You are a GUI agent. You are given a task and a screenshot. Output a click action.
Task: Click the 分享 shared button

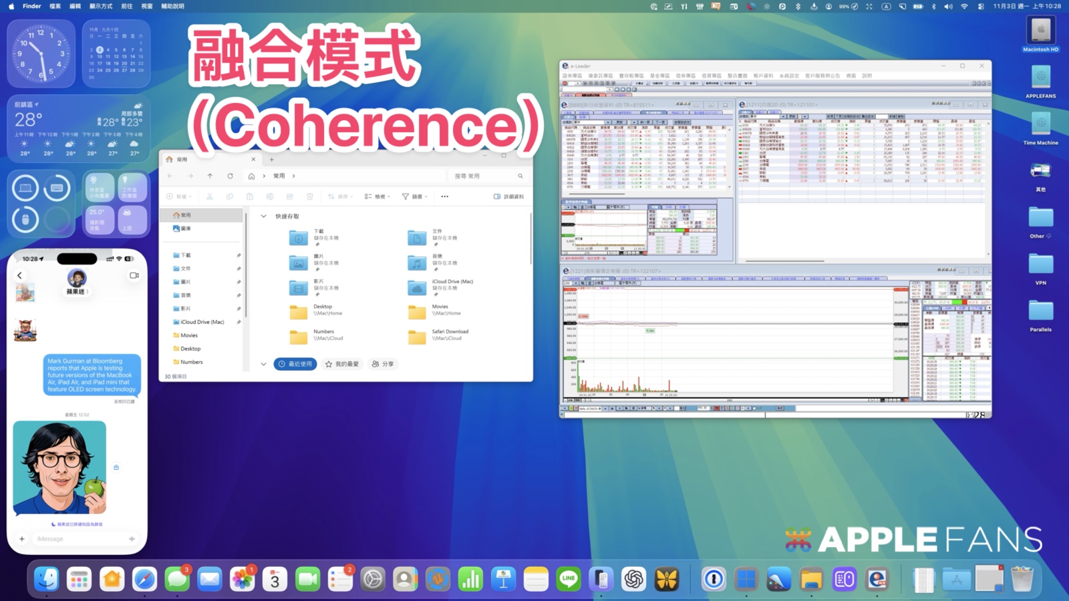[383, 364]
